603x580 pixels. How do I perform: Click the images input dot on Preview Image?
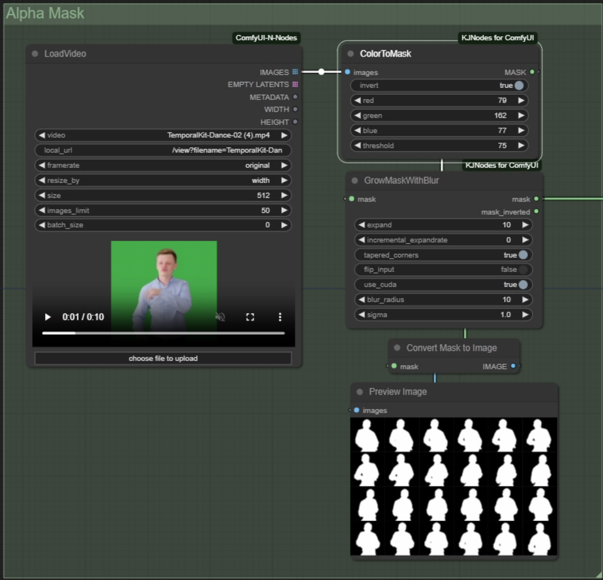pos(356,410)
